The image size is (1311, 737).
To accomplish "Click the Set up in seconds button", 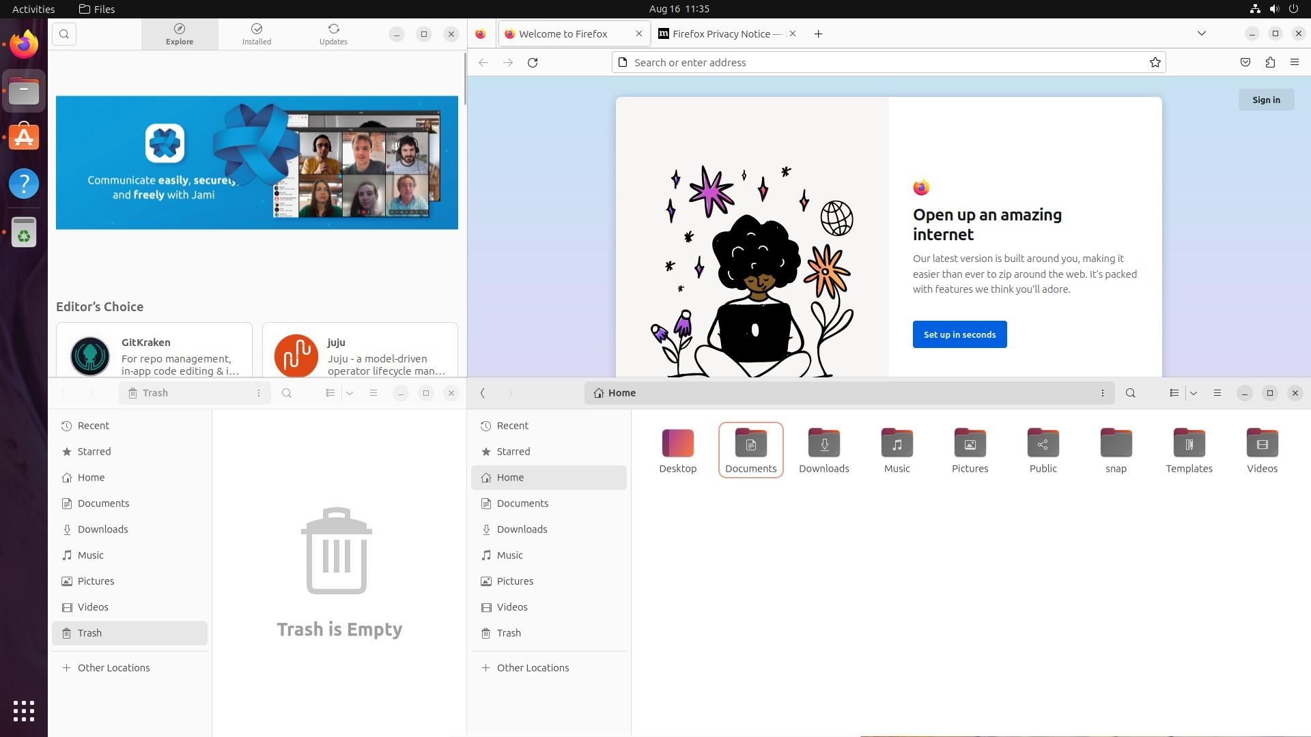I will pyautogui.click(x=959, y=334).
